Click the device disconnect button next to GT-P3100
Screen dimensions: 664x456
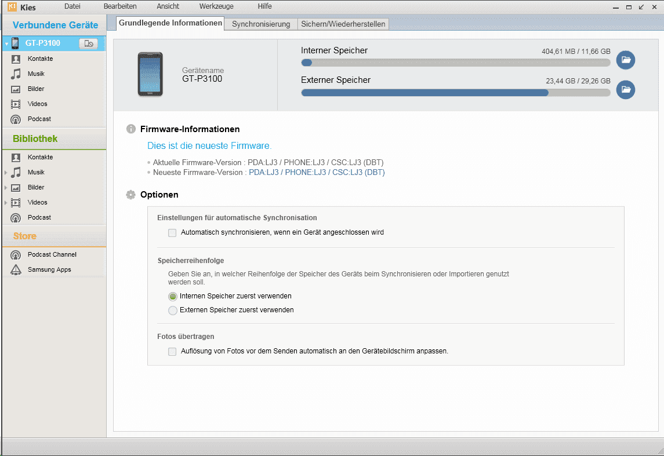click(89, 43)
